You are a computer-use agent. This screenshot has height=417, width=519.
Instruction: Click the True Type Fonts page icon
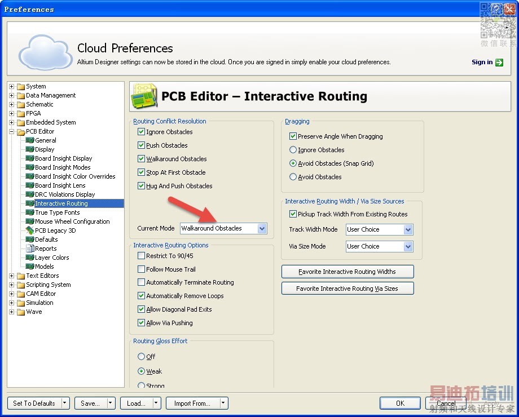30,212
